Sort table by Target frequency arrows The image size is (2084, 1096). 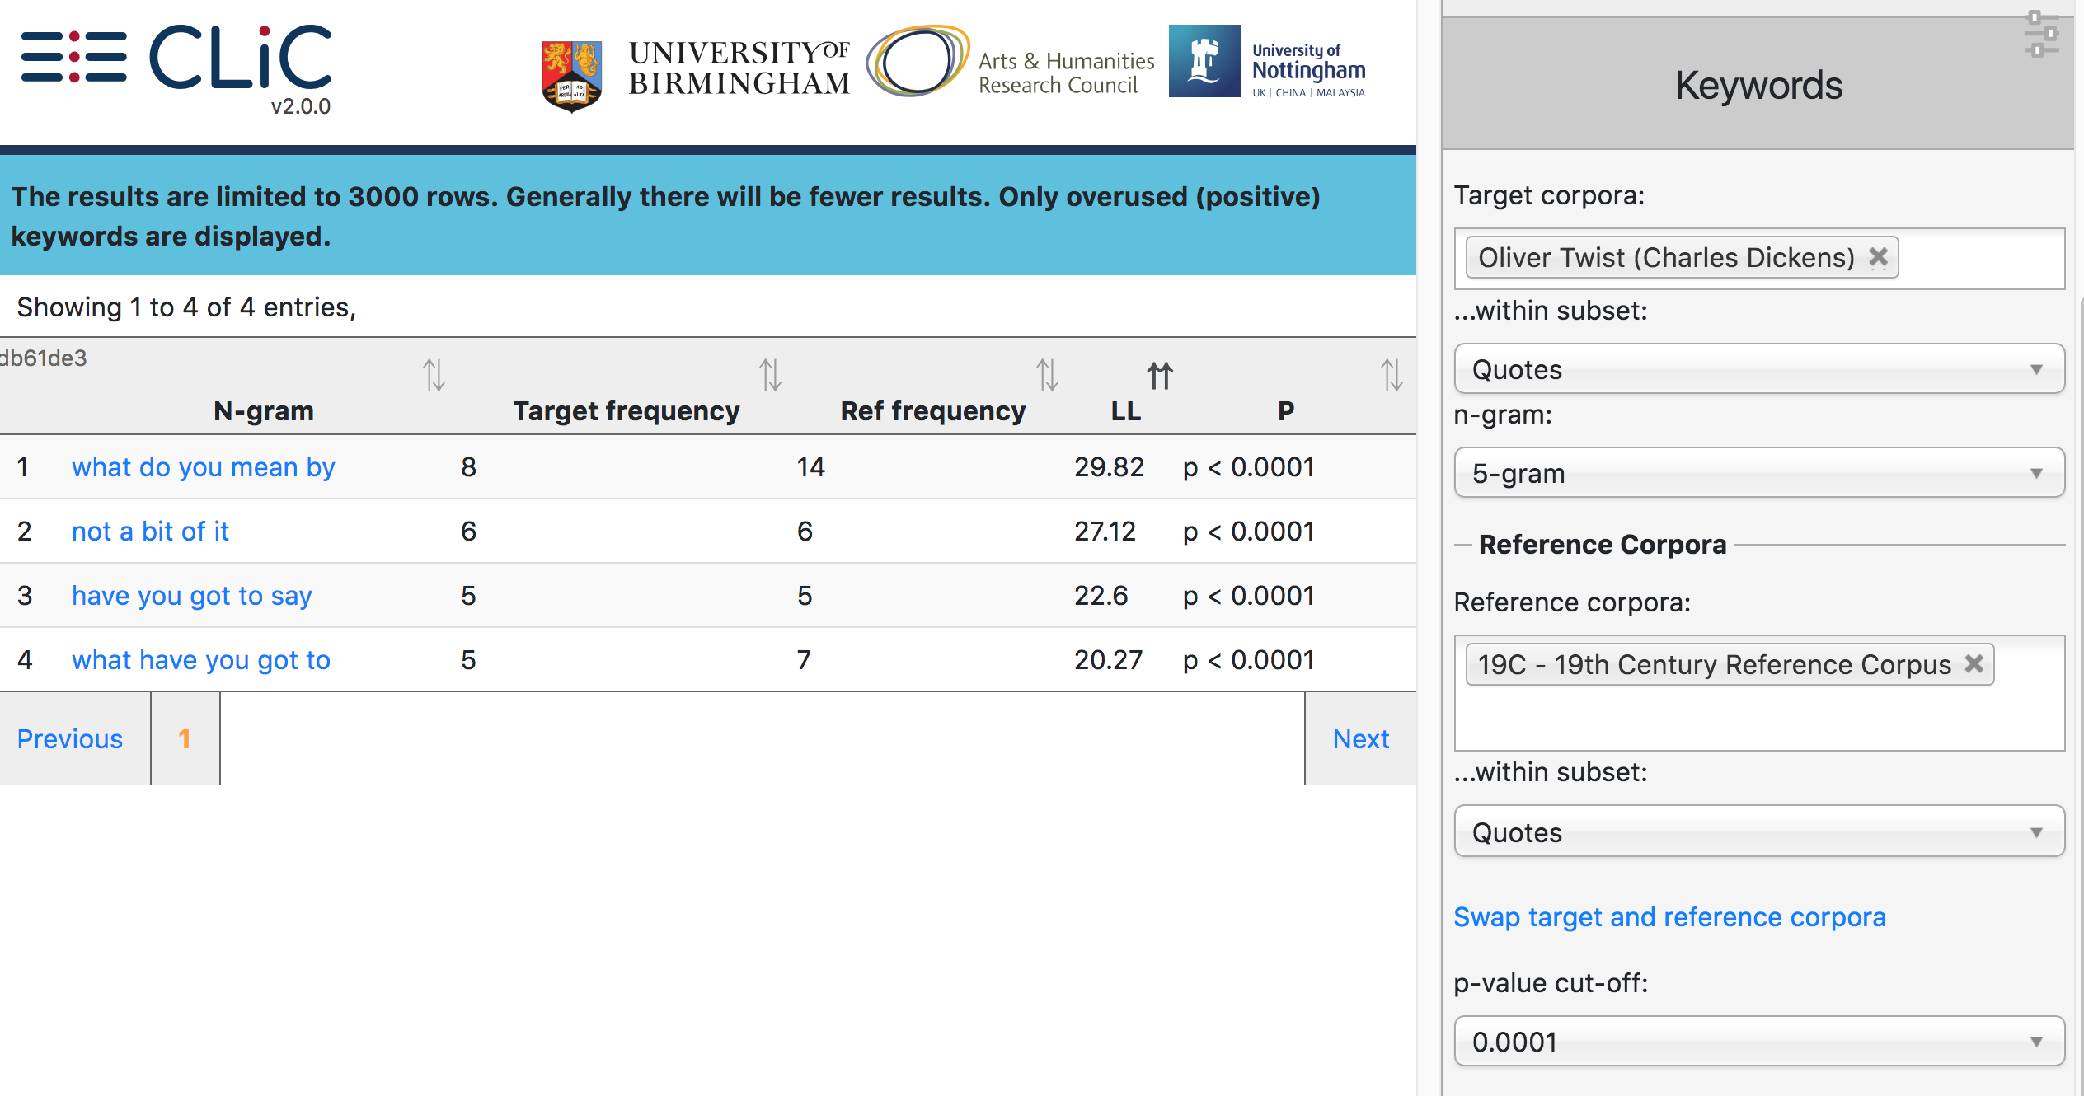coord(771,375)
